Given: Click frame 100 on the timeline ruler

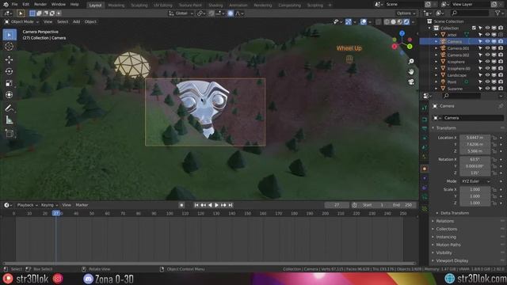Looking at the screenshot, I should 170,213.
